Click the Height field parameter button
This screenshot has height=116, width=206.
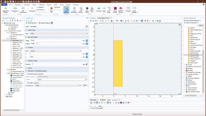[x=87, y=44]
